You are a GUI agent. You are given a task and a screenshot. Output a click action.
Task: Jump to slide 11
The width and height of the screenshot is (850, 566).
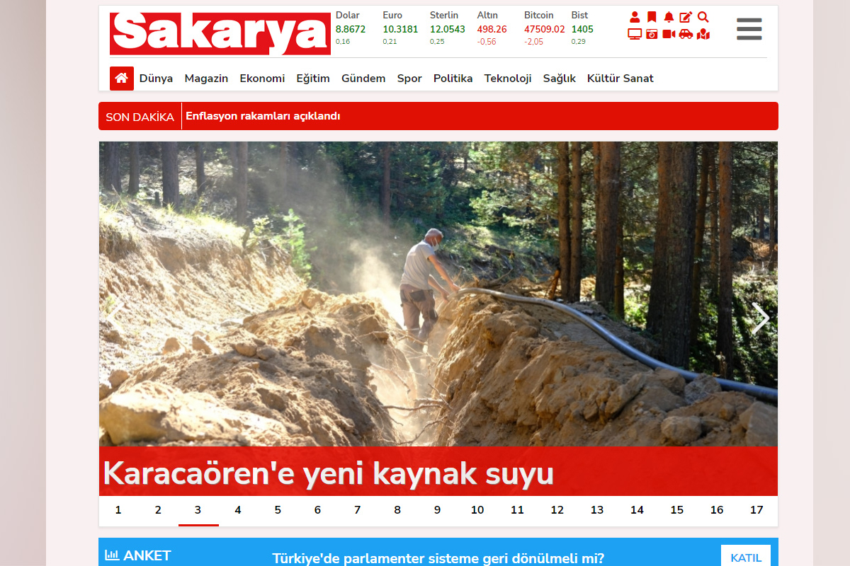point(517,510)
